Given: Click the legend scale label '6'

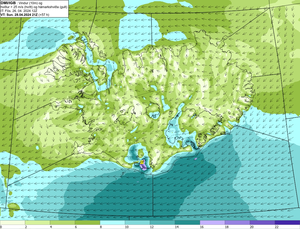Looking at the screenshot, I should click(x=76, y=227).
